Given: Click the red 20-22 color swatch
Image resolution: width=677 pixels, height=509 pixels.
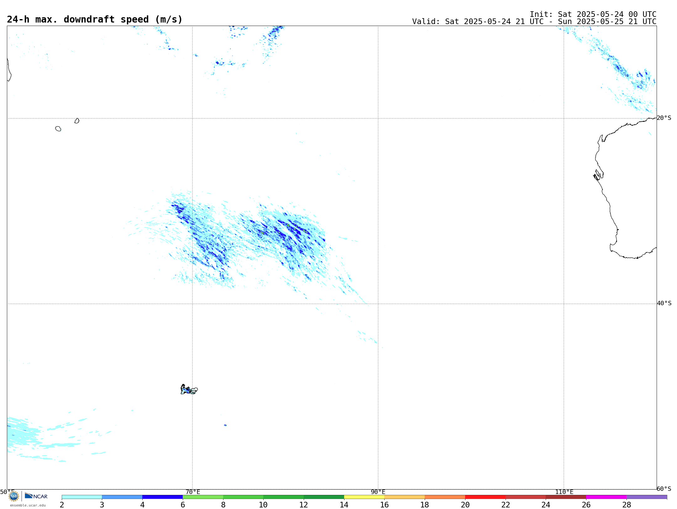Looking at the screenshot, I should (485, 497).
